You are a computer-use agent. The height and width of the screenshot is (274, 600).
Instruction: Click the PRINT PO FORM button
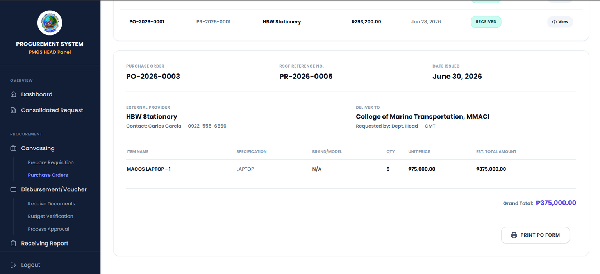click(535, 235)
